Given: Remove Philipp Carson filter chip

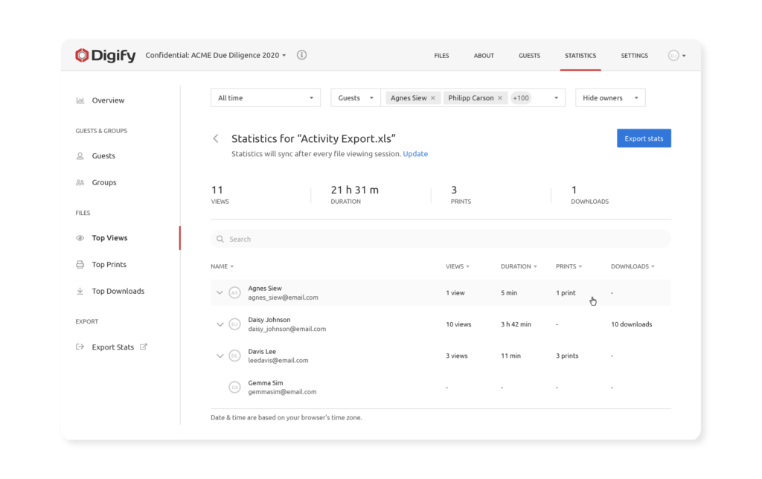Looking at the screenshot, I should [500, 98].
